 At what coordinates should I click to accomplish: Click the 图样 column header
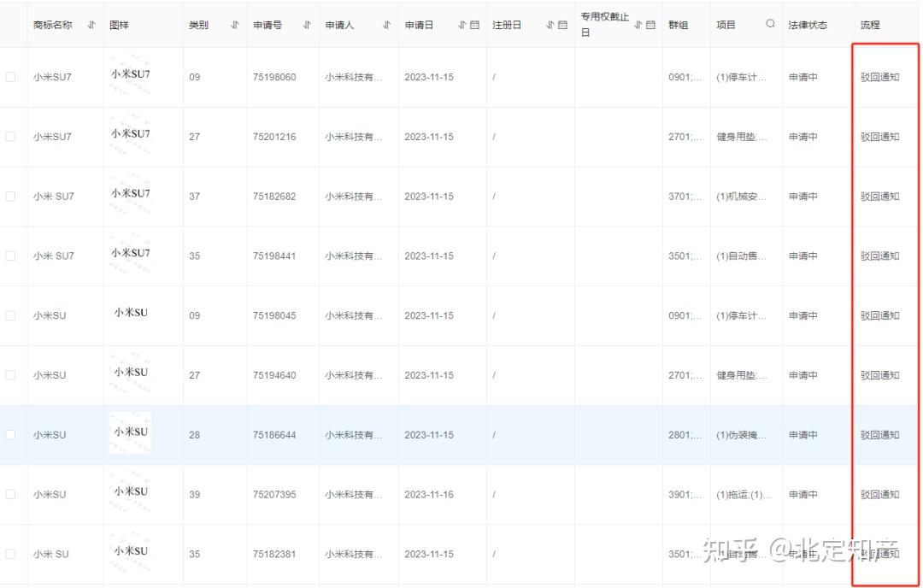point(119,25)
